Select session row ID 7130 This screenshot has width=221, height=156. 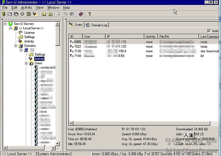click(144, 51)
